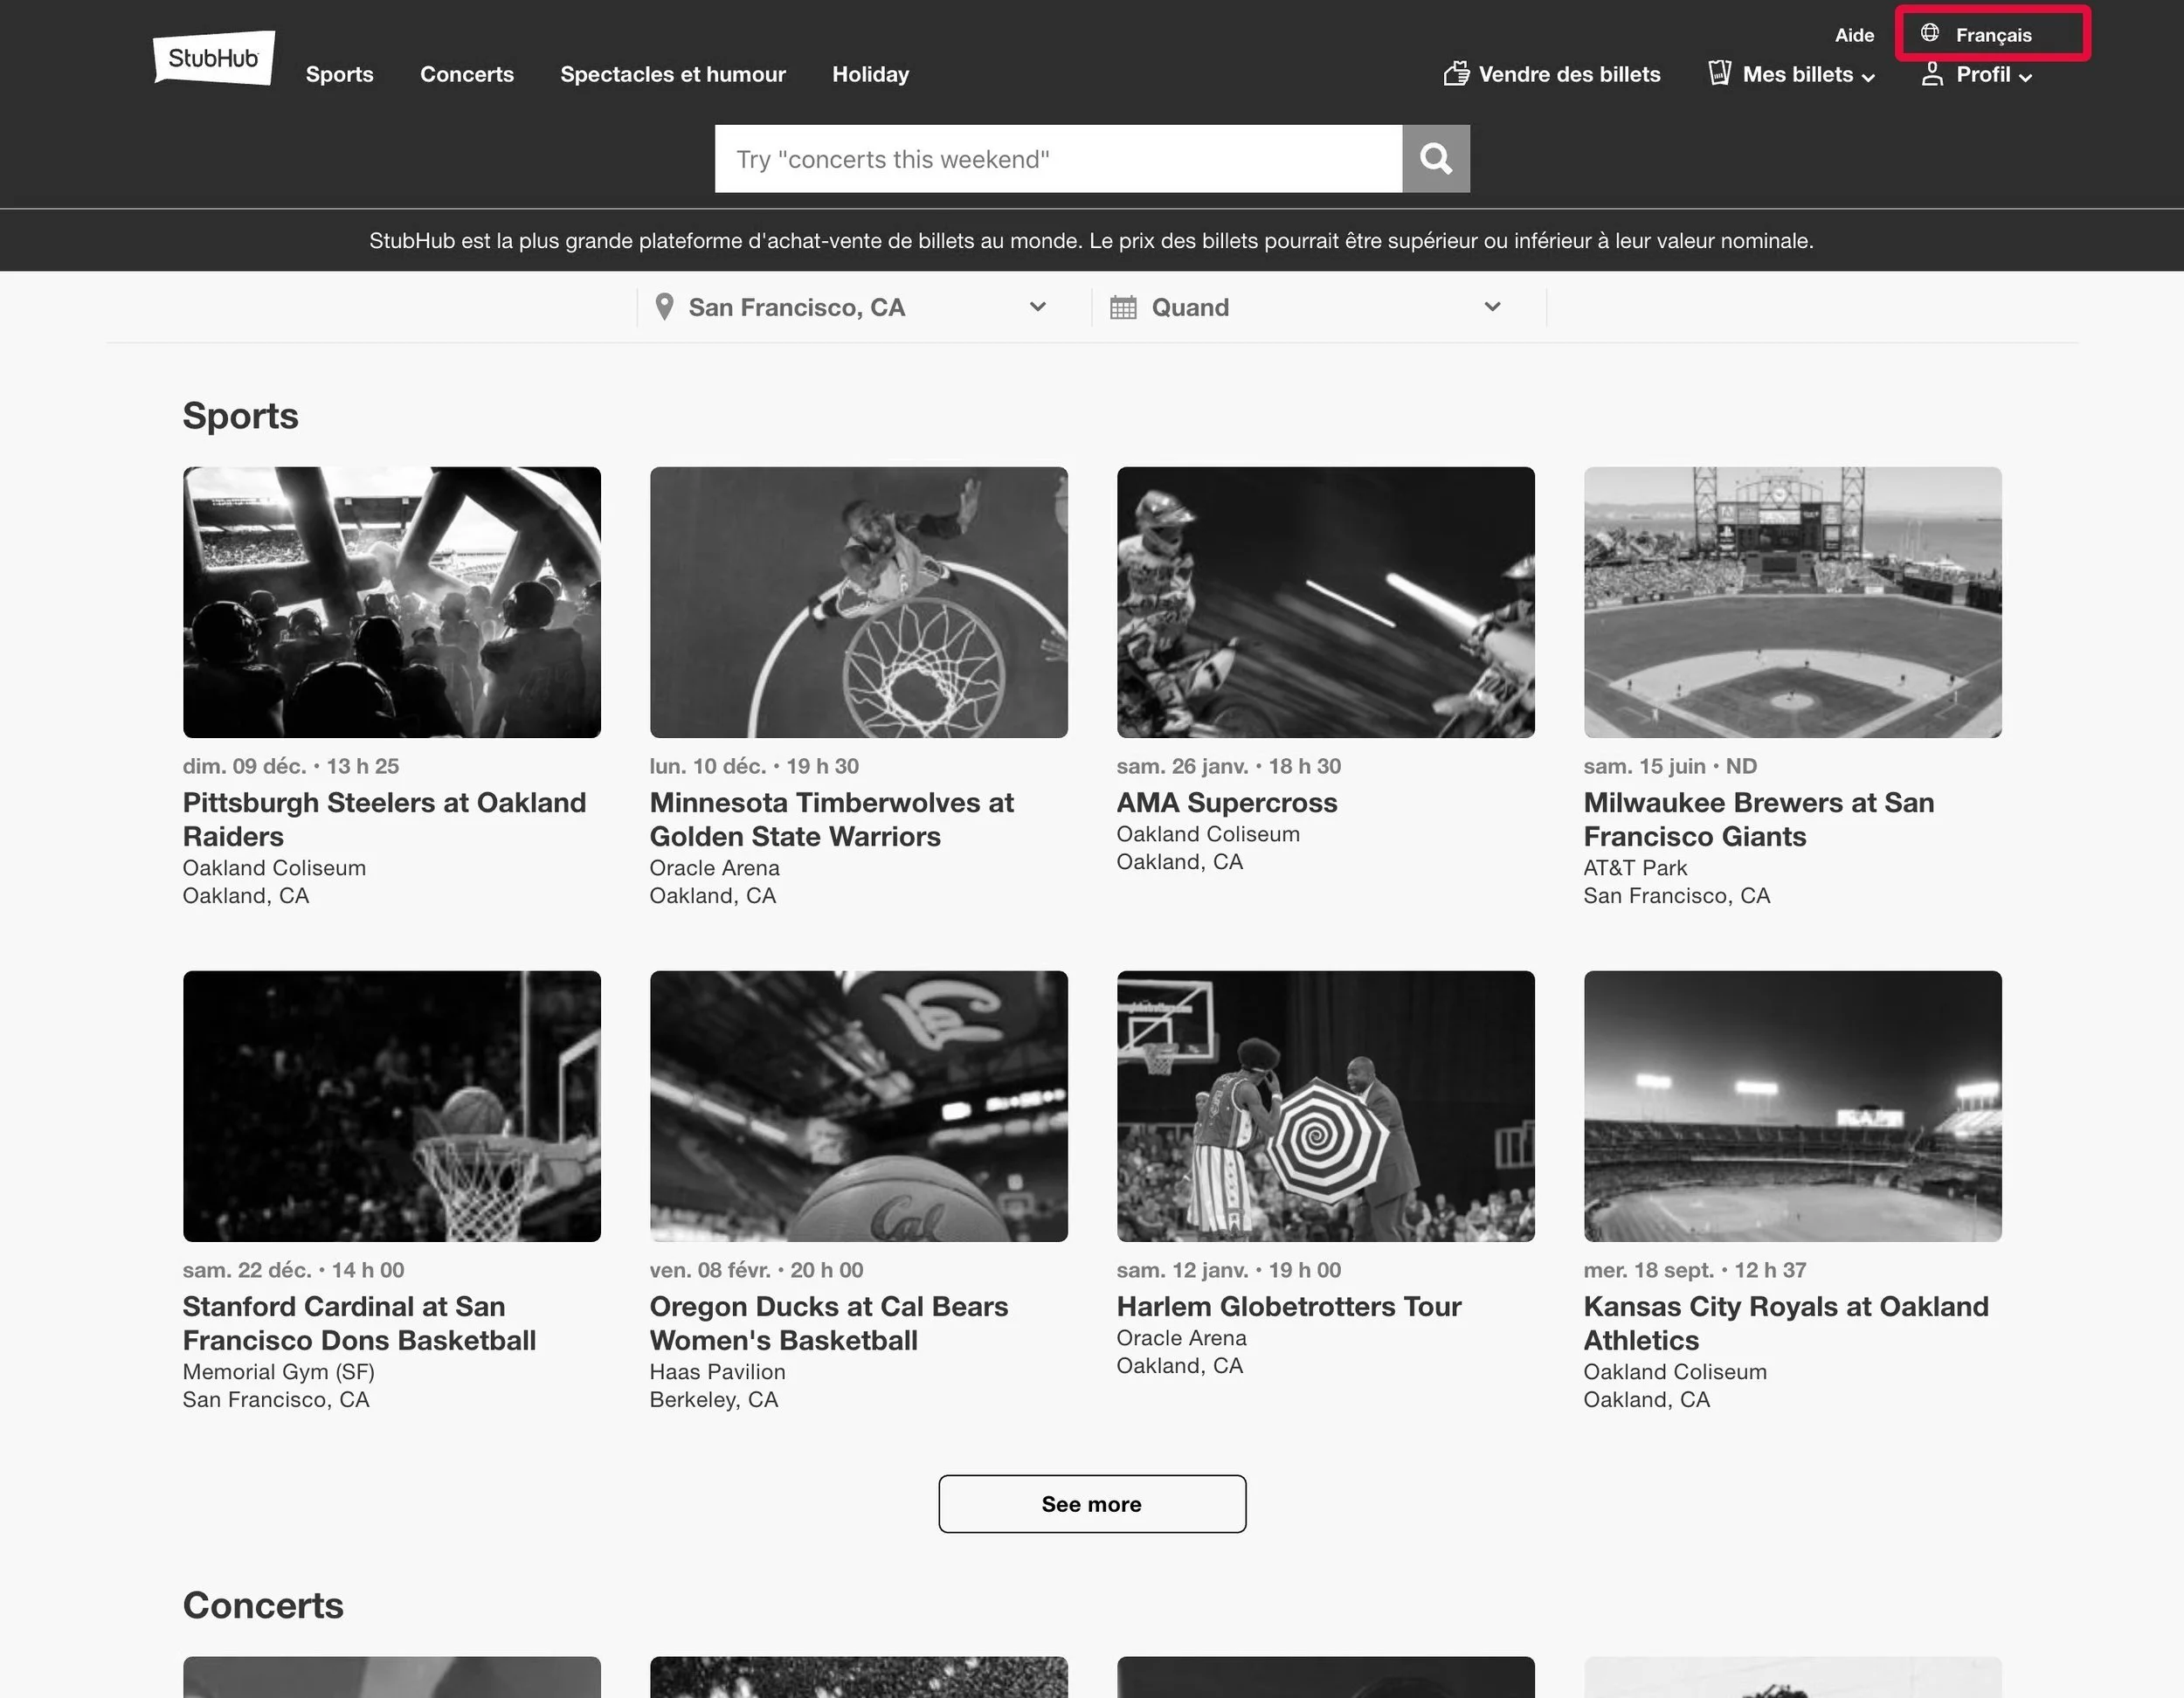Click the My tickets ticket icon
This screenshot has height=1698, width=2184.
click(x=1720, y=73)
